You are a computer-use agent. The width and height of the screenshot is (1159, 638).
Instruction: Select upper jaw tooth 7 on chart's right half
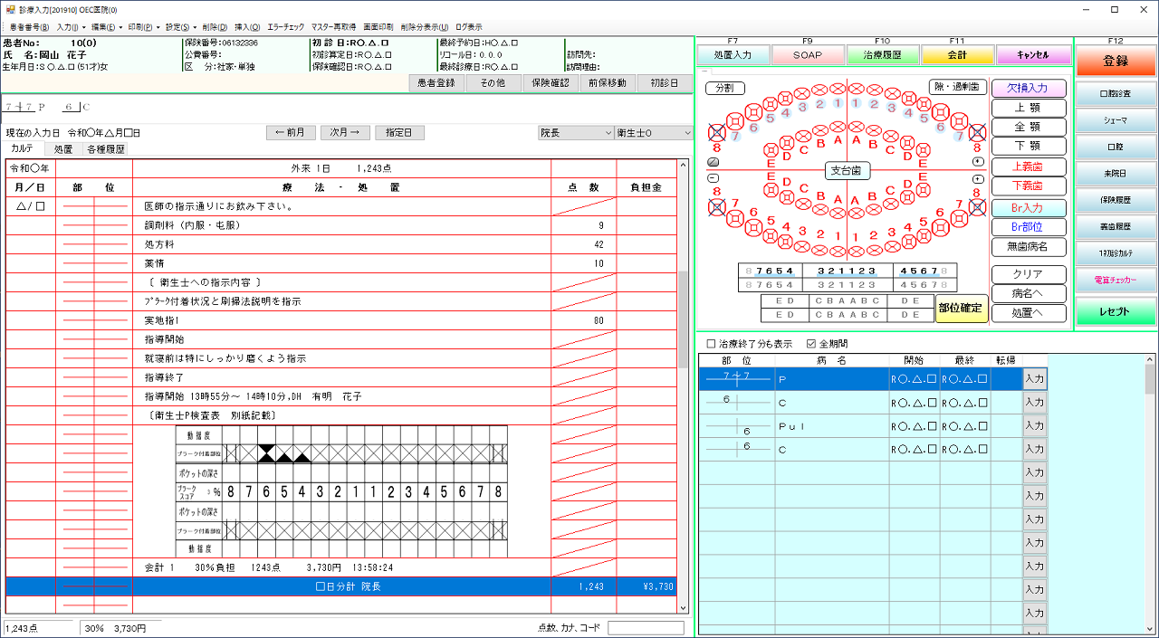[959, 122]
